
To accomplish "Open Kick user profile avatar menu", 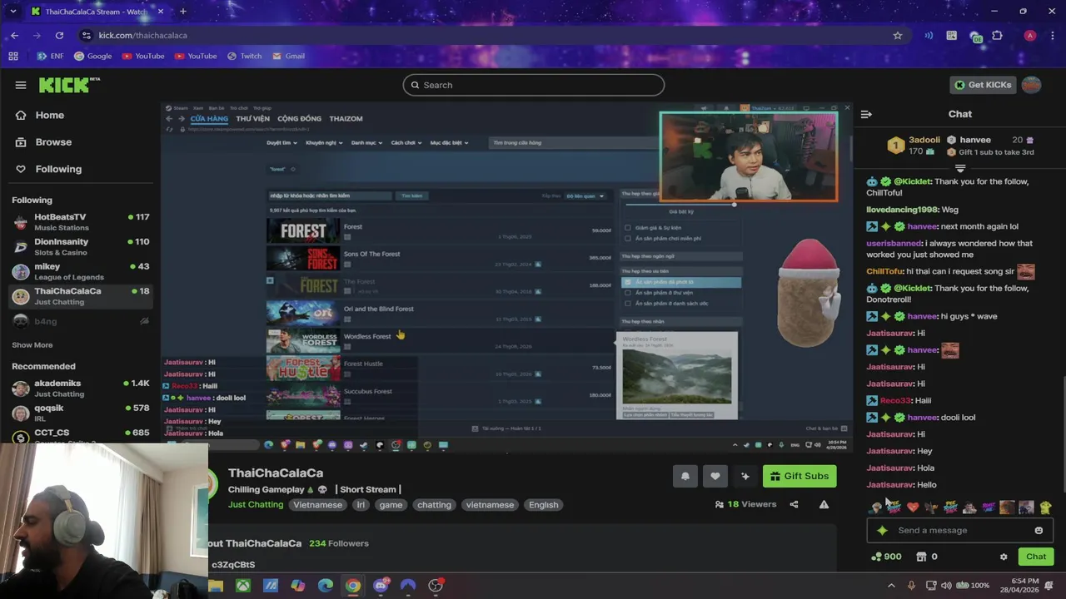I will [1031, 85].
